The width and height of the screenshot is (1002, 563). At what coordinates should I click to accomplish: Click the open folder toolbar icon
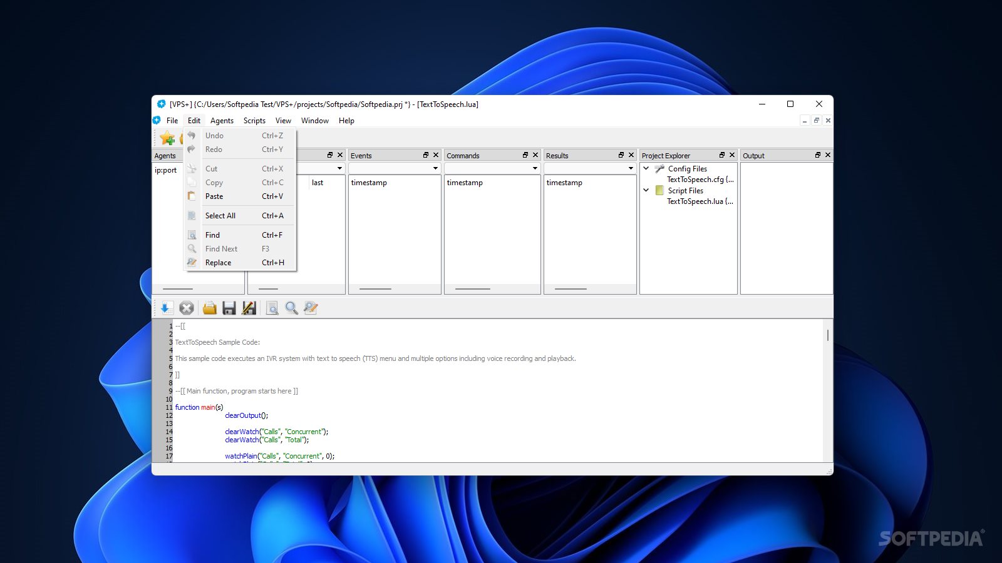click(x=210, y=308)
